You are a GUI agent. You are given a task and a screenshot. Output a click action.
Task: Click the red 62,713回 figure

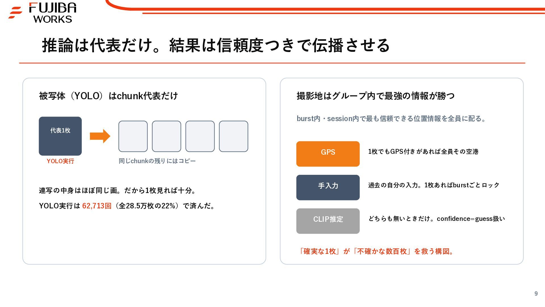97,206
